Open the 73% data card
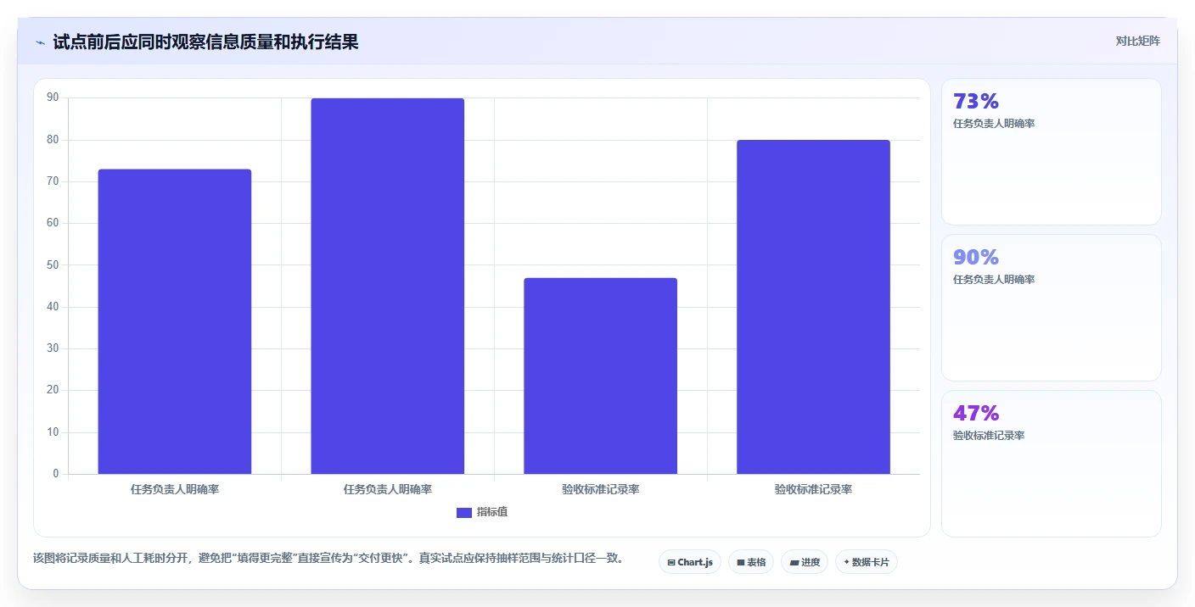Viewport: 1195px width, 607px height. tap(1051, 152)
